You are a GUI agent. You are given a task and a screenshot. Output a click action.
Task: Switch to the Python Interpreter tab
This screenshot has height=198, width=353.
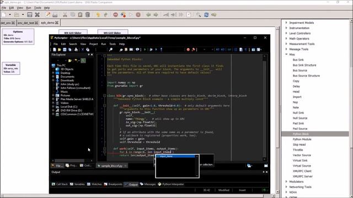click(x=171, y=184)
